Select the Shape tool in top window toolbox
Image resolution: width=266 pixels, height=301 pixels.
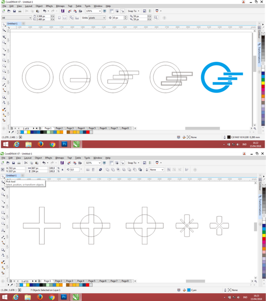(4, 30)
